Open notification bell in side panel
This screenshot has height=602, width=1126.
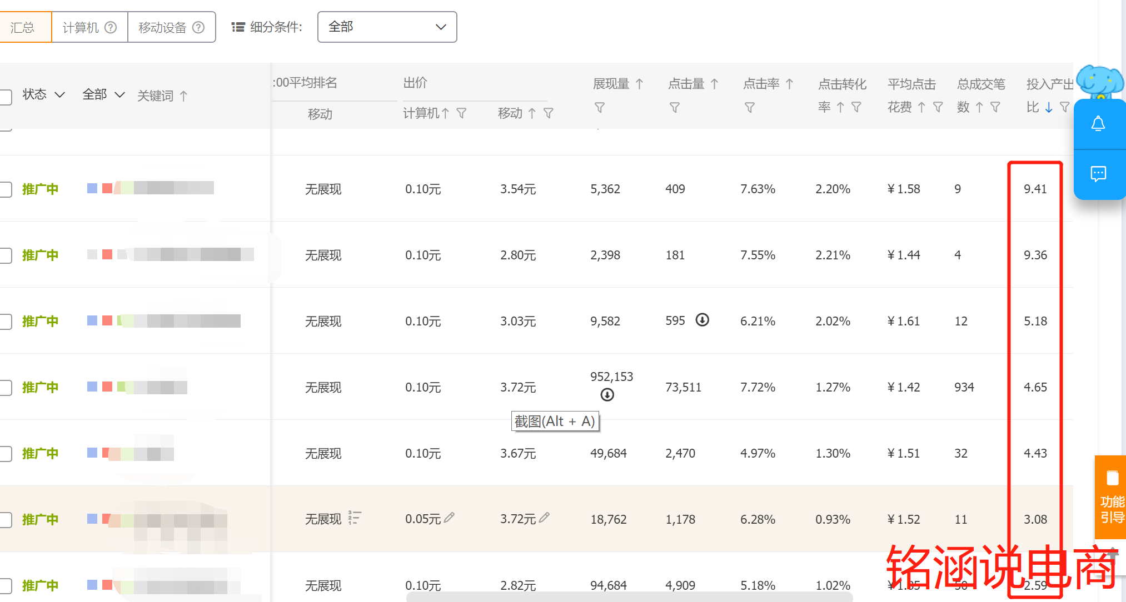1098,123
